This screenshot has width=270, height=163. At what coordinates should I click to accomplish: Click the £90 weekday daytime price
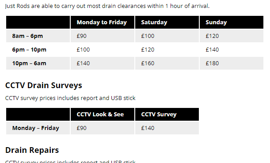click(103, 36)
